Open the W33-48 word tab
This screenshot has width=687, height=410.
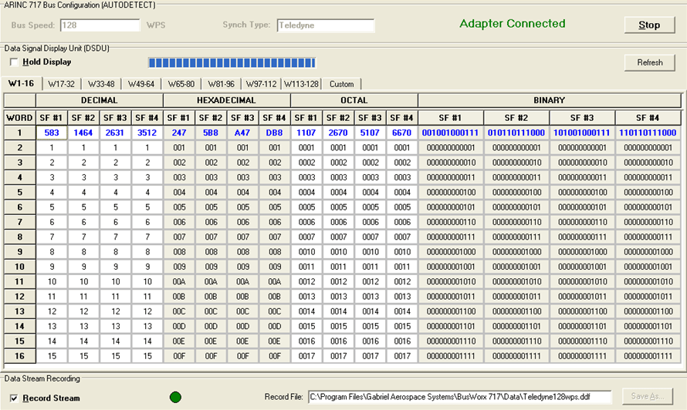click(x=101, y=84)
